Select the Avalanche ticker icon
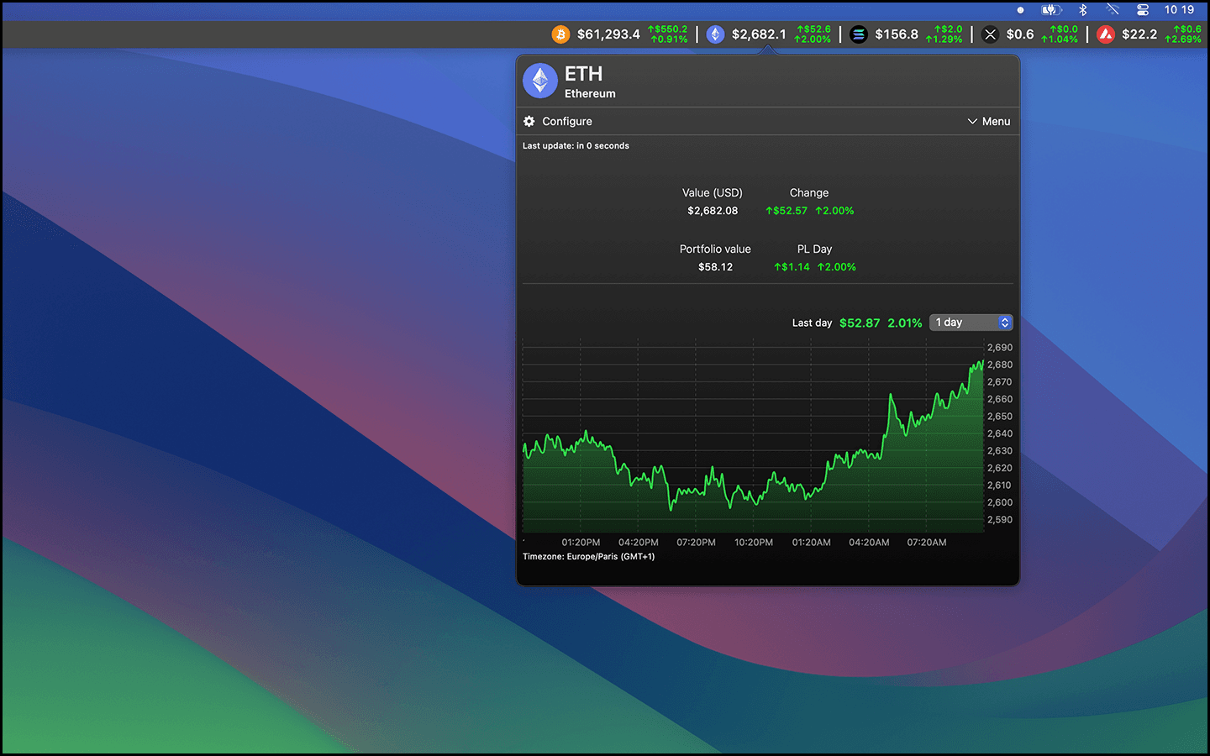This screenshot has width=1210, height=756. coord(1106,34)
